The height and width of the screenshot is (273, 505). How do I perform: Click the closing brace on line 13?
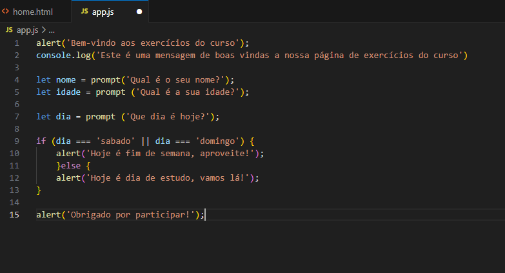(39, 190)
